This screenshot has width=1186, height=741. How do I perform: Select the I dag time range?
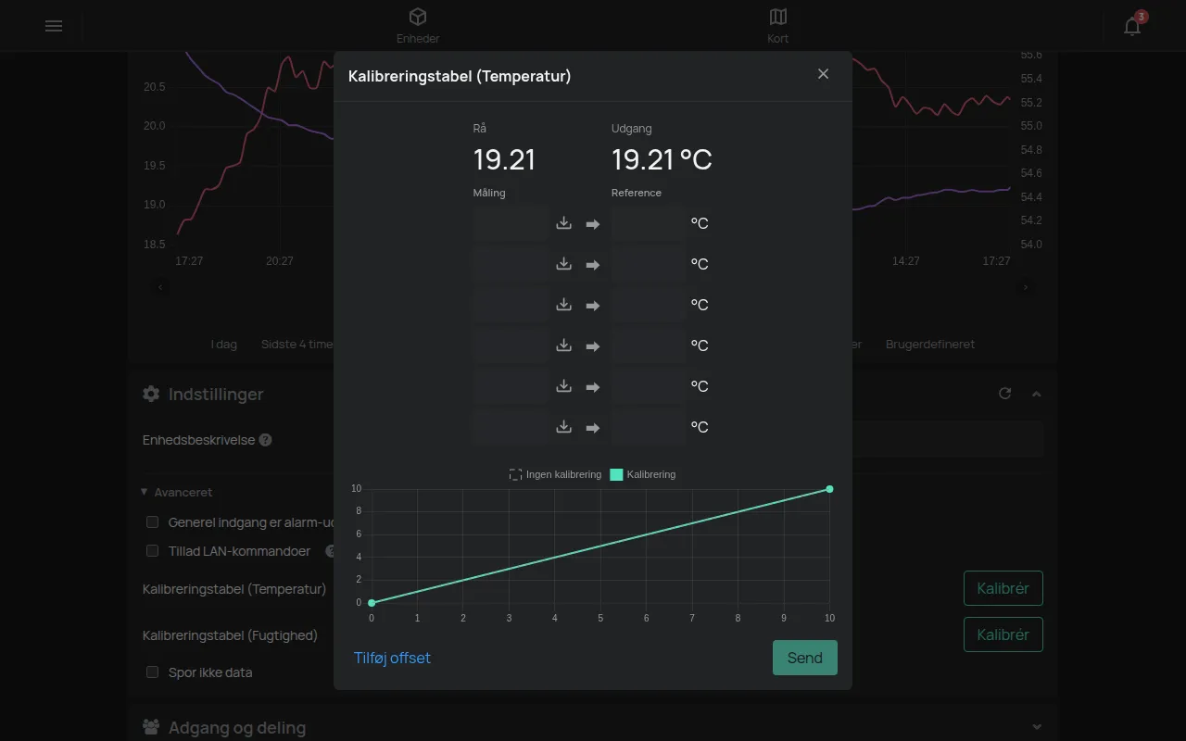click(224, 344)
